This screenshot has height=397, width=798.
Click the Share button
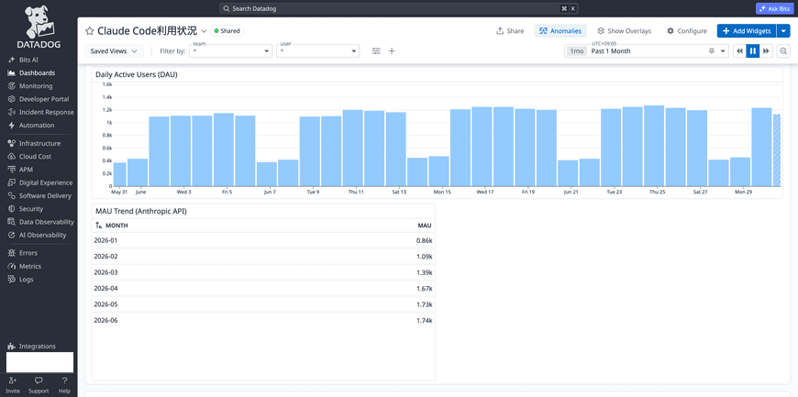510,31
